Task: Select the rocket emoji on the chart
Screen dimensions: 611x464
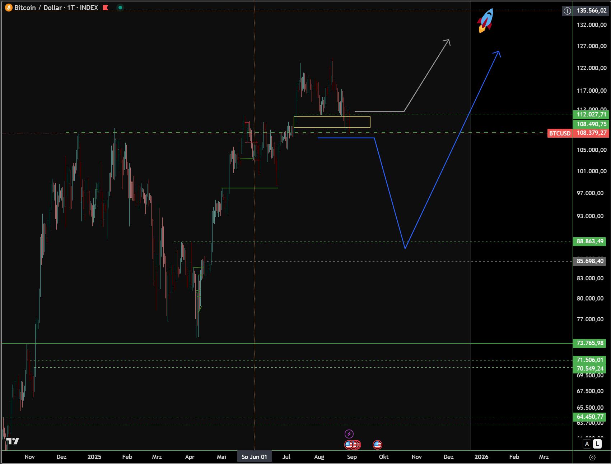Action: [x=485, y=21]
